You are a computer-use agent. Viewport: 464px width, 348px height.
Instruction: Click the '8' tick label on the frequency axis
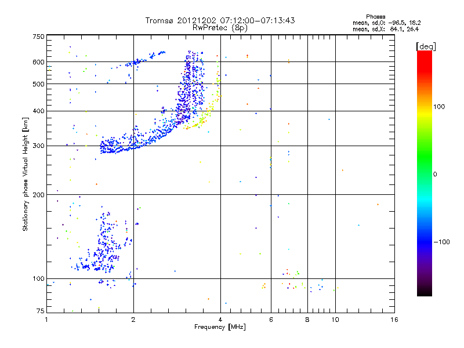[x=307, y=320]
